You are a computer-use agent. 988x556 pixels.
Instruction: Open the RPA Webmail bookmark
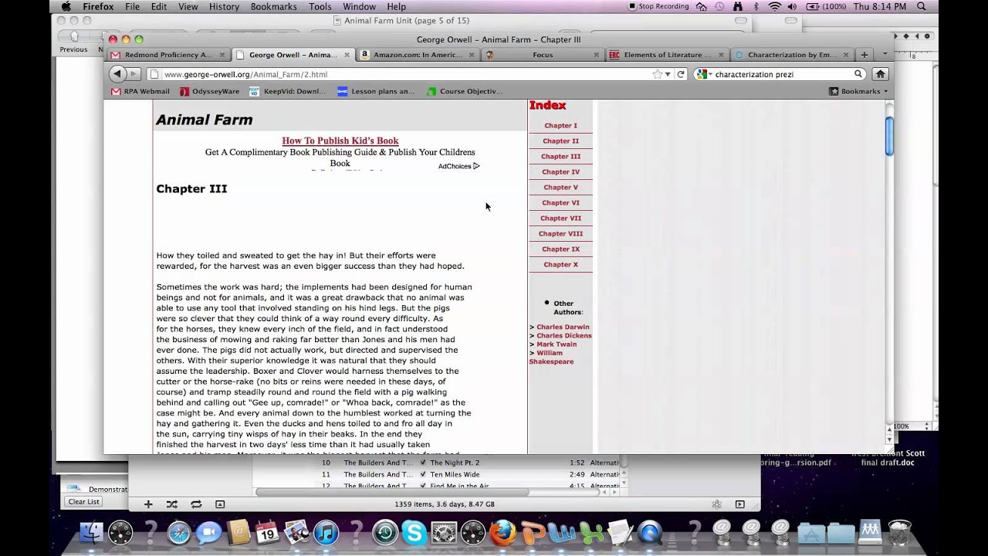[140, 91]
